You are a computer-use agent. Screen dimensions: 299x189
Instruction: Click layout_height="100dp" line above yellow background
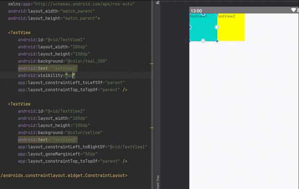54,126
